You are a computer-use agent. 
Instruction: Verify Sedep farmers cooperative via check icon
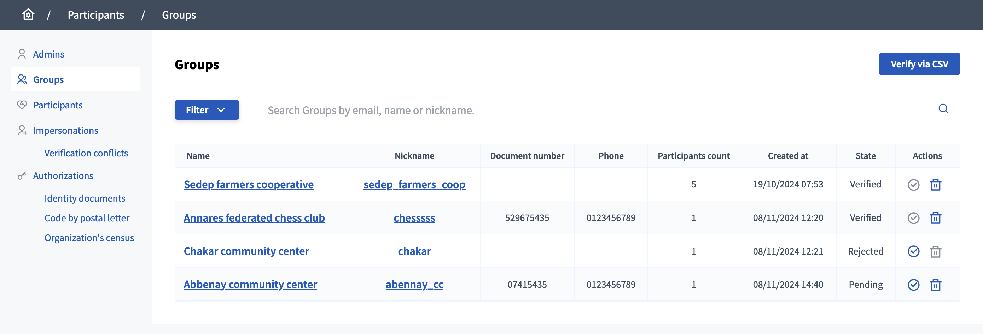point(914,184)
